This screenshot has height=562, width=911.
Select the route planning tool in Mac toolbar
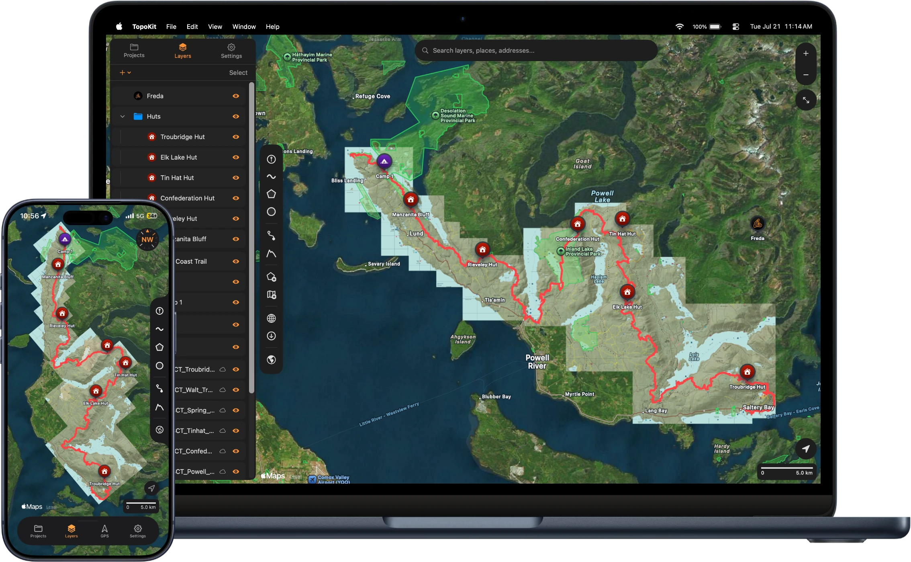[x=272, y=236]
